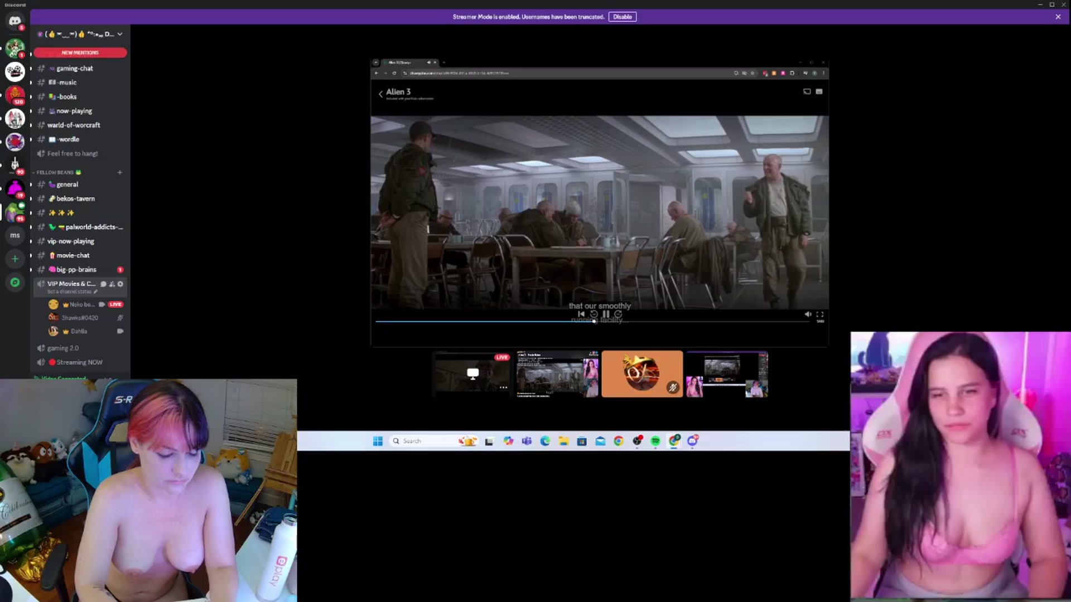This screenshot has height=602, width=1071.
Task: Open File Explorer from streamed taskbar
Action: (563, 441)
